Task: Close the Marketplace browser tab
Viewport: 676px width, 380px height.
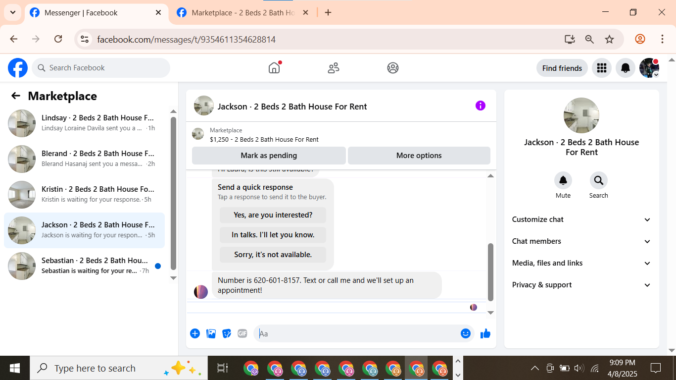Action: (x=305, y=13)
